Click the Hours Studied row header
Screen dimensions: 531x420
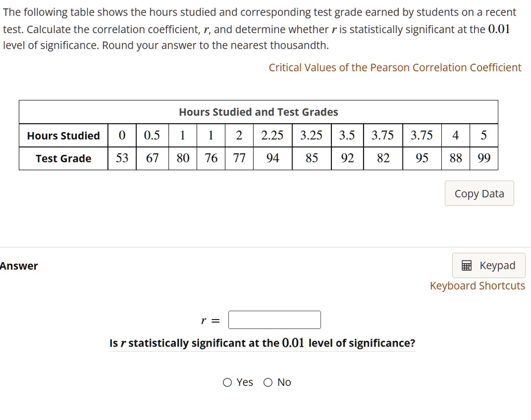pyautogui.click(x=63, y=135)
